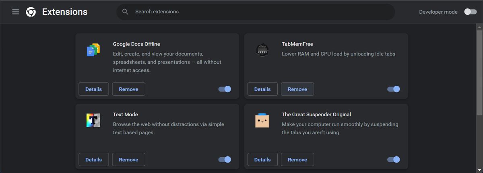
Task: Disable the Text Mode extension
Action: [225, 160]
